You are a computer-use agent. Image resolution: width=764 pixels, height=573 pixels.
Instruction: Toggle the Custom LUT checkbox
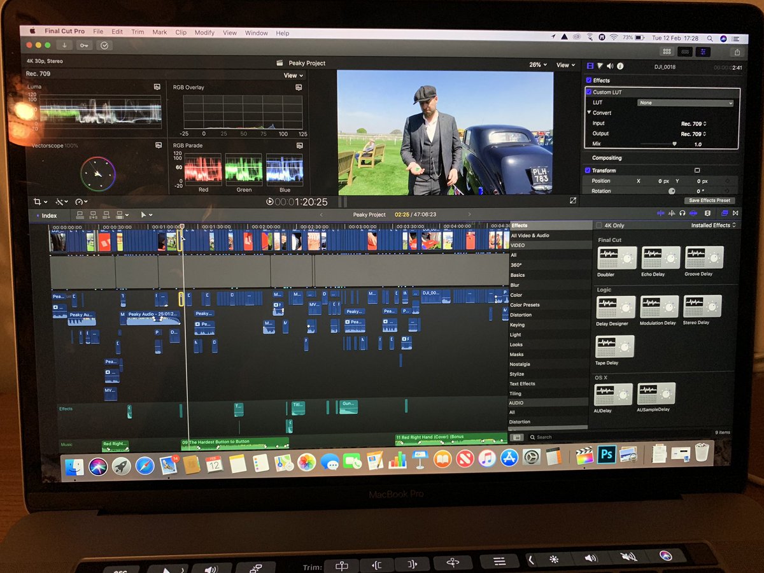(x=589, y=92)
